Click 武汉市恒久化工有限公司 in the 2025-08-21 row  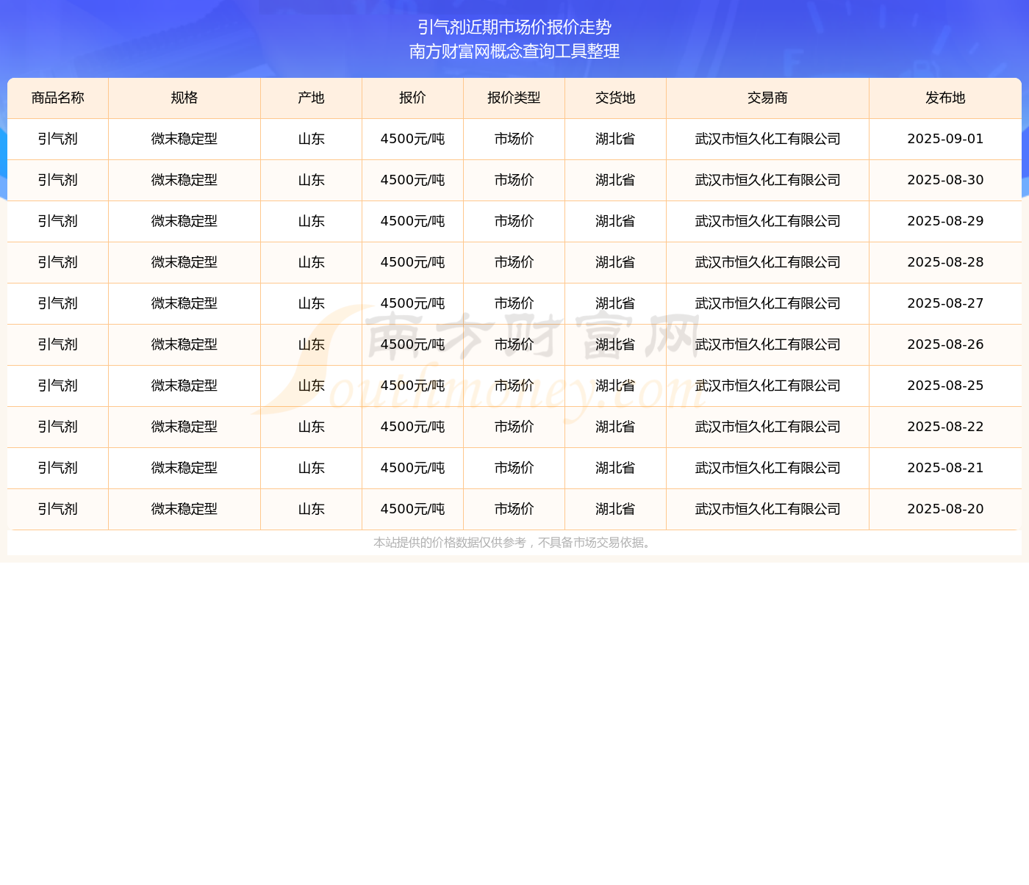(768, 468)
